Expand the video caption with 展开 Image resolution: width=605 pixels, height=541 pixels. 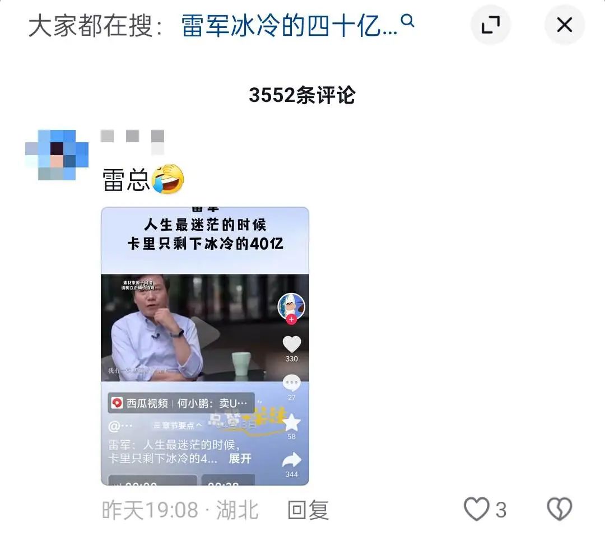[240, 459]
